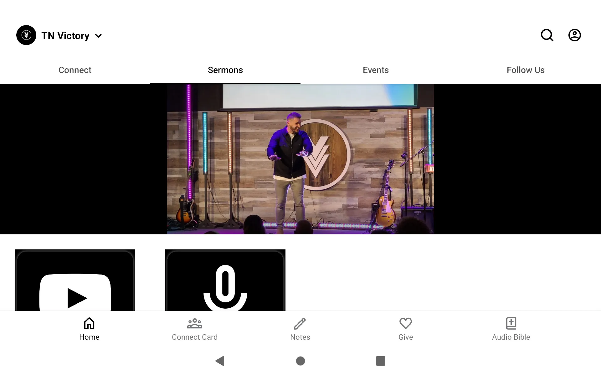Screen dimensions: 601x376
Task: Open the Audio Bible feature
Action: click(x=511, y=328)
